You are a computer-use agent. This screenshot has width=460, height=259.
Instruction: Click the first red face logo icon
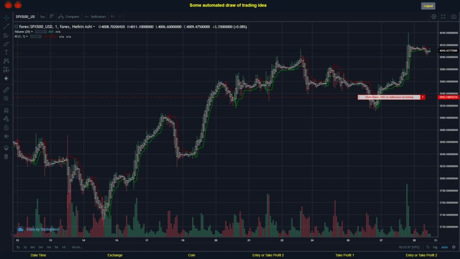coord(8,5)
